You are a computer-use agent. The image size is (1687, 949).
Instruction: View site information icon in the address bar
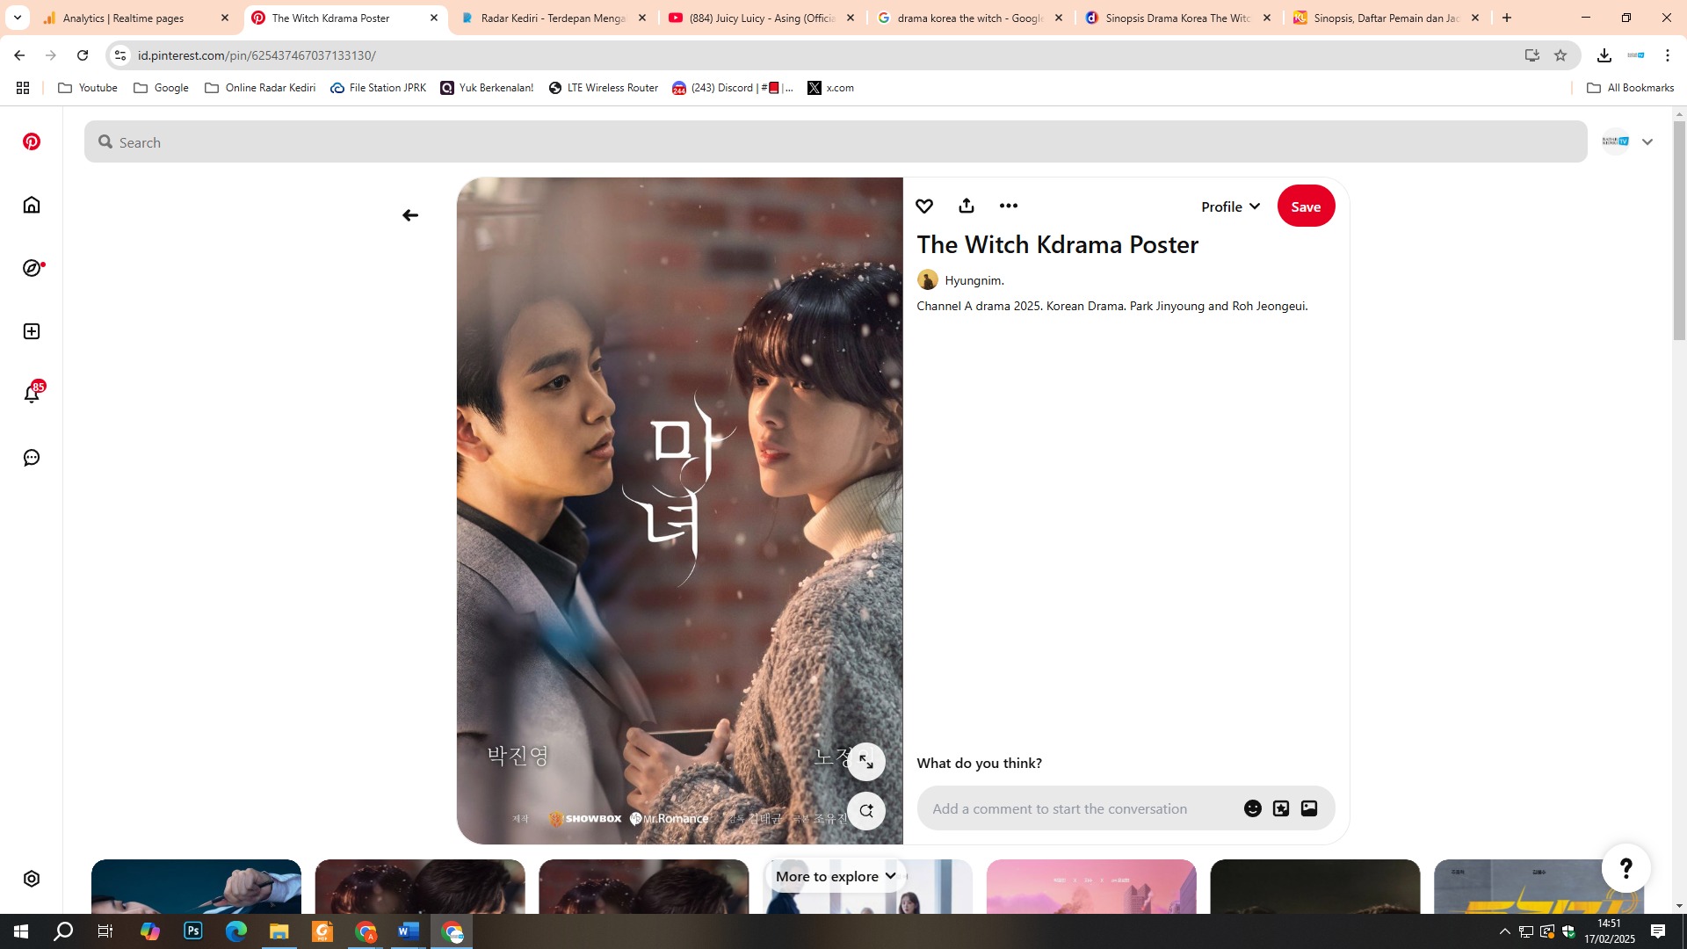(x=120, y=55)
